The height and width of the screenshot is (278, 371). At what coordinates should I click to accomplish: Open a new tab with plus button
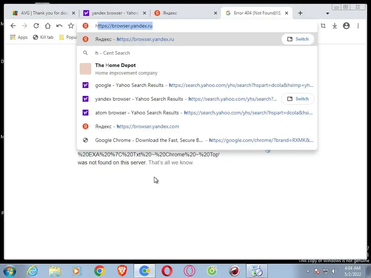click(300, 13)
